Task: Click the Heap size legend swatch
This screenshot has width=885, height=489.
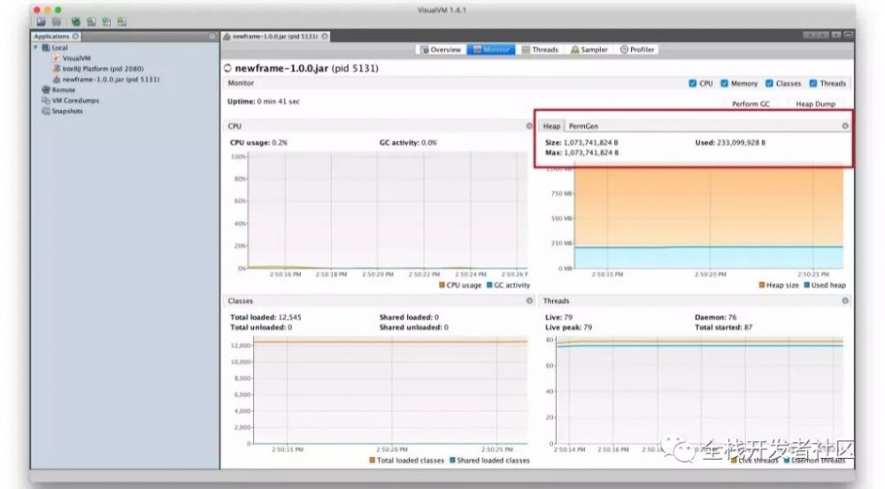Action: coord(761,285)
